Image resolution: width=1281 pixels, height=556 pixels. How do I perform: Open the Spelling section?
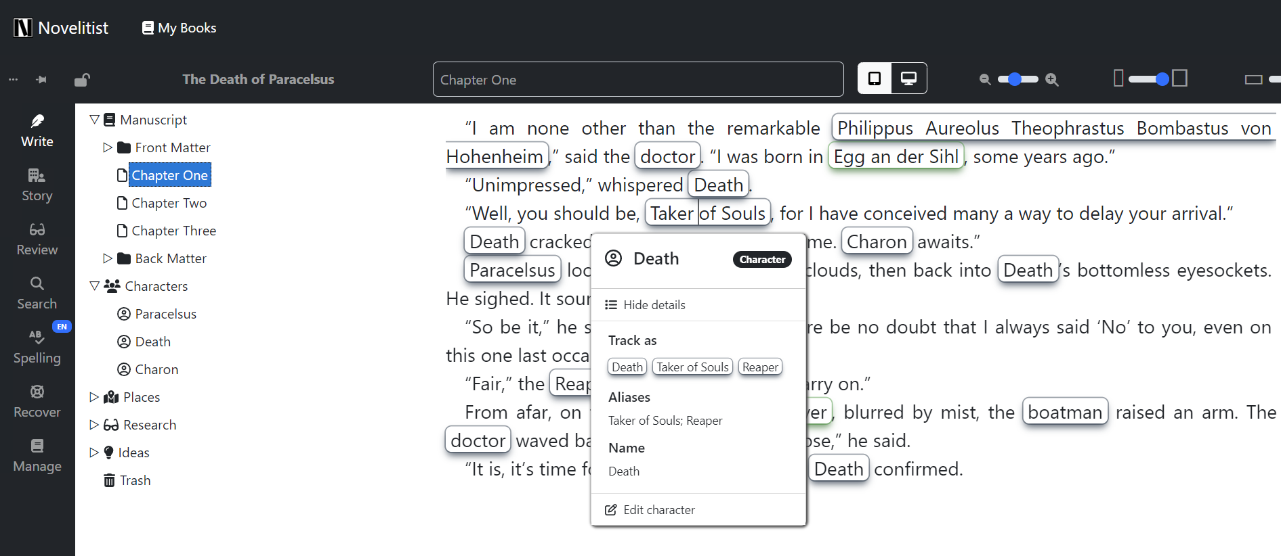[x=37, y=348]
